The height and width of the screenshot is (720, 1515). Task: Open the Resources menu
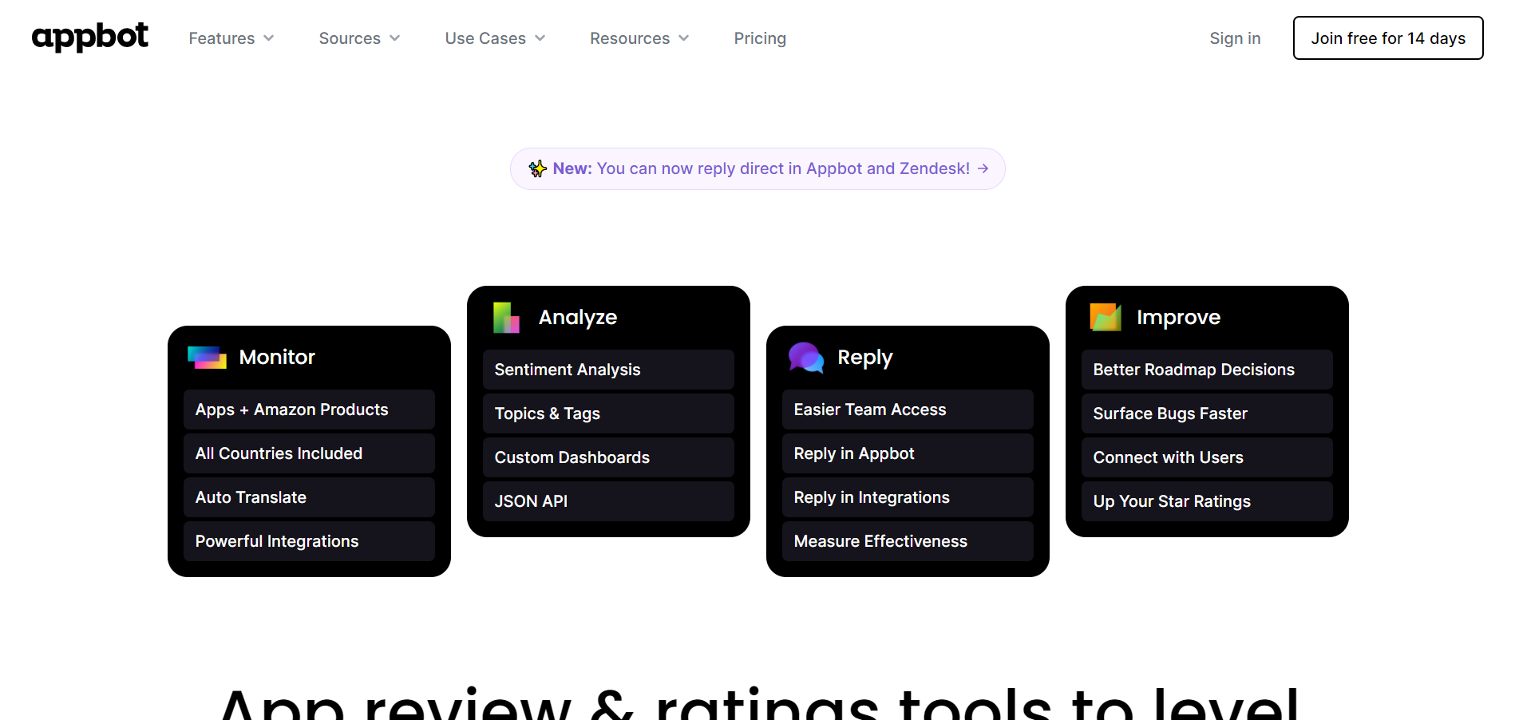pyautogui.click(x=639, y=38)
